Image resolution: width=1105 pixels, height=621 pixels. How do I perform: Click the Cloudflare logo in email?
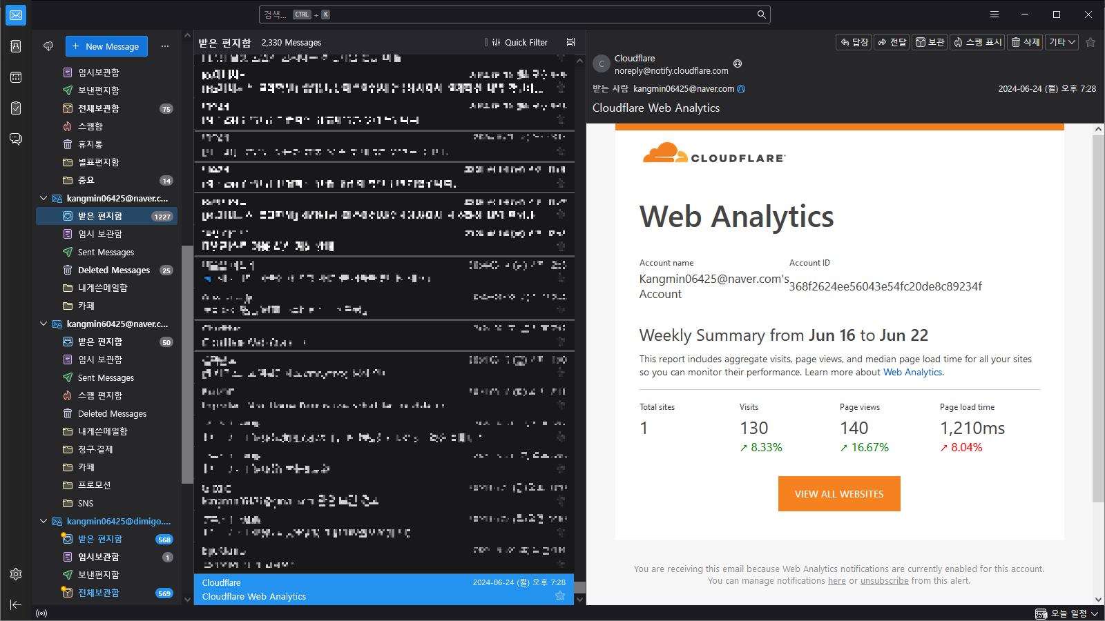coord(713,153)
